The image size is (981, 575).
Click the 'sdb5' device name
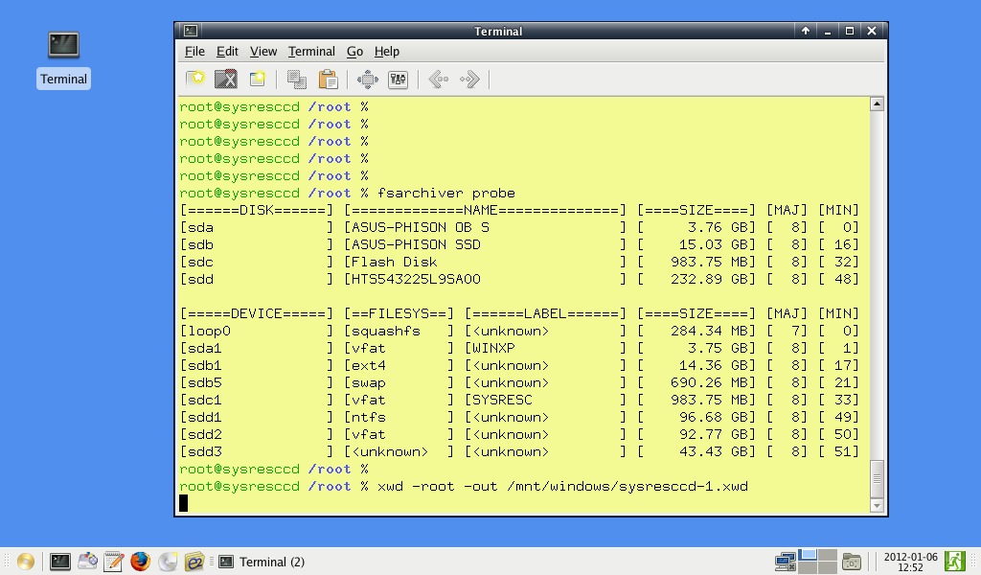point(205,383)
